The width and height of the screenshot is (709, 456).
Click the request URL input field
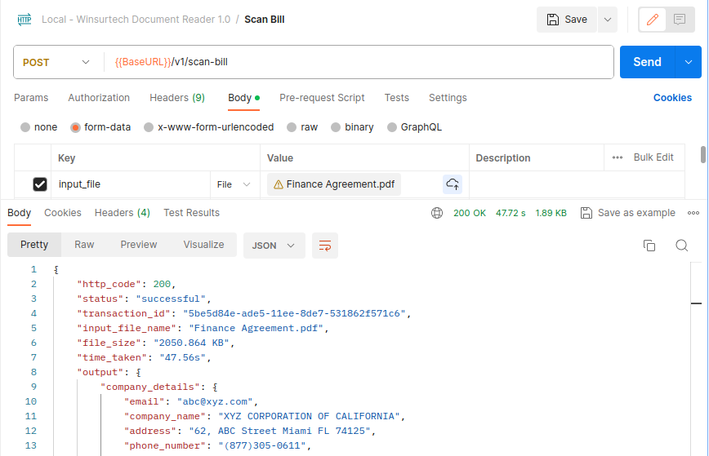click(x=357, y=62)
